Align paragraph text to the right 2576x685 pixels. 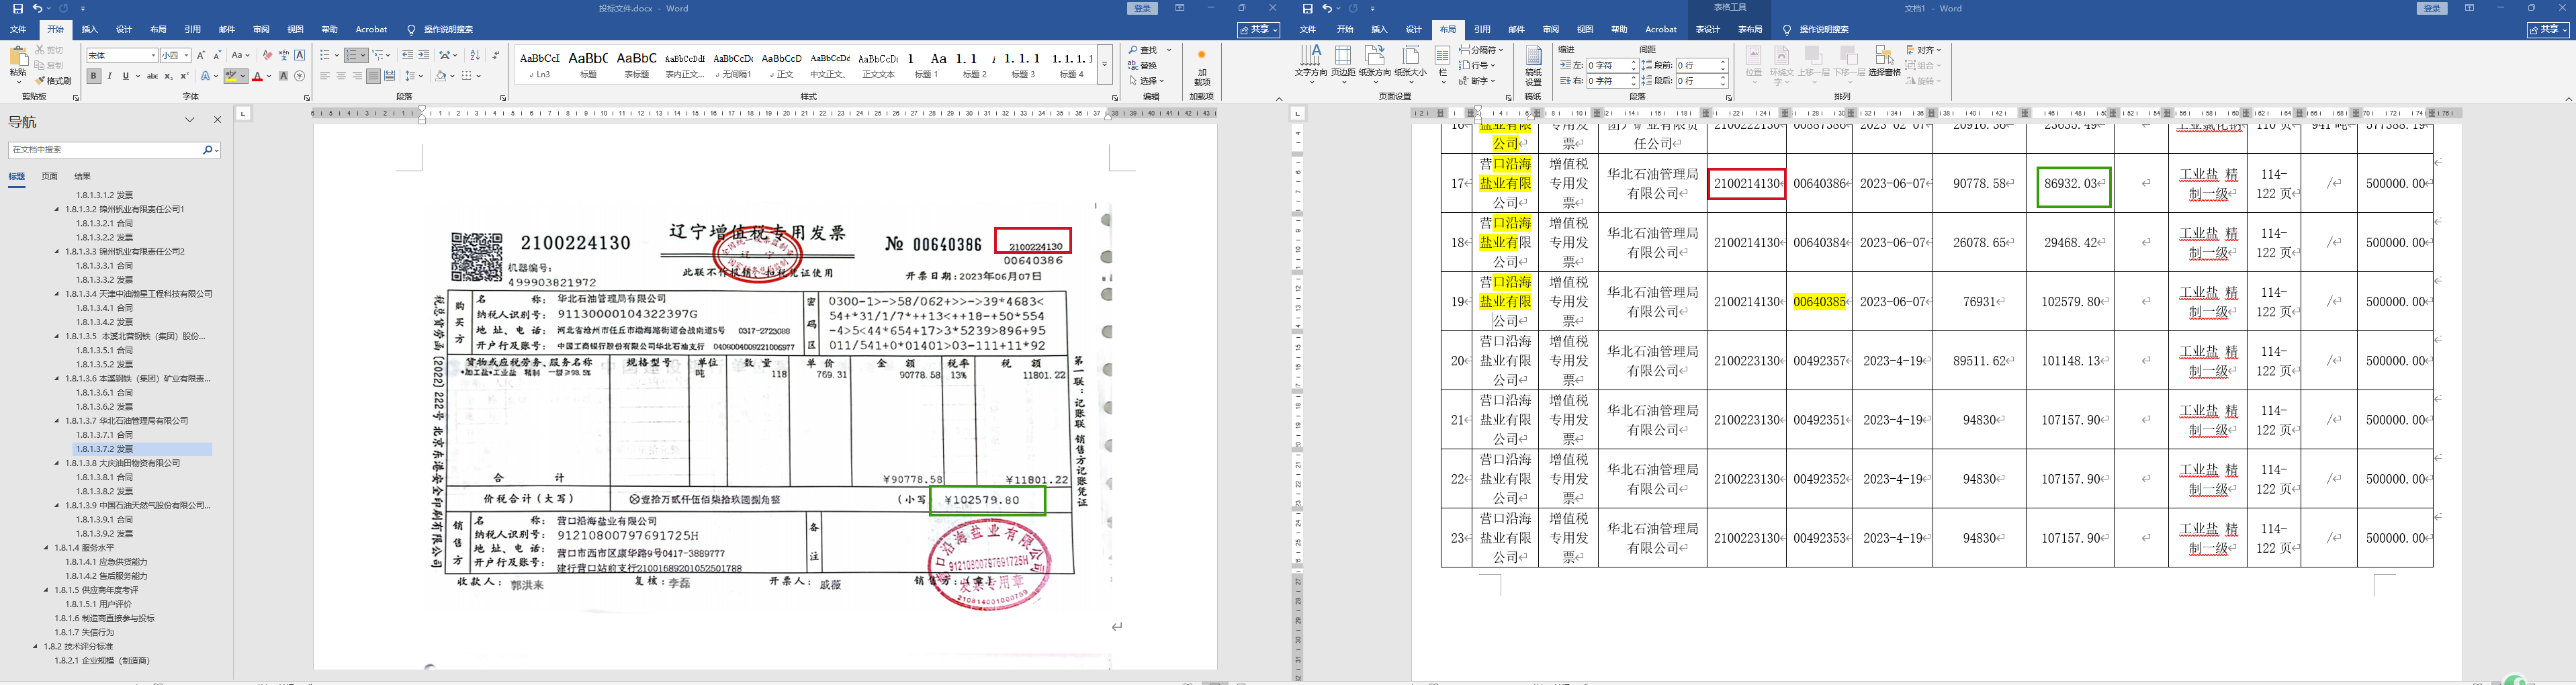coord(357,76)
